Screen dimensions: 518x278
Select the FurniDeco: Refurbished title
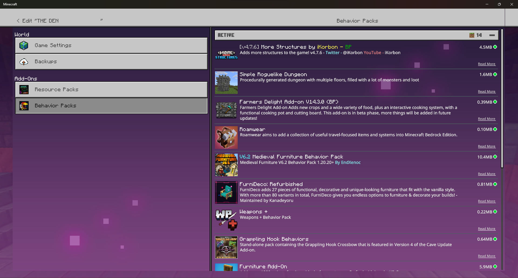pyautogui.click(x=271, y=184)
